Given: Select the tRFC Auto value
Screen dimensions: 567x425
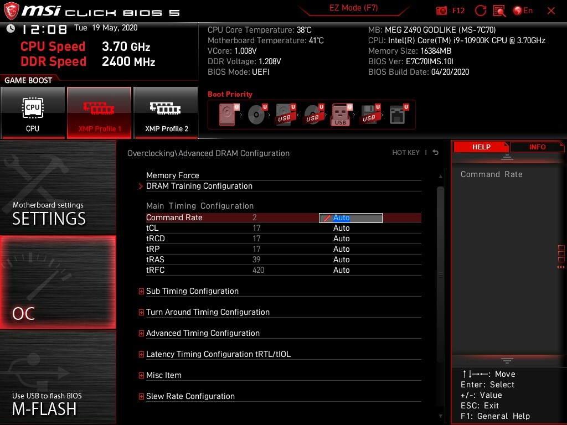Looking at the screenshot, I should point(341,270).
